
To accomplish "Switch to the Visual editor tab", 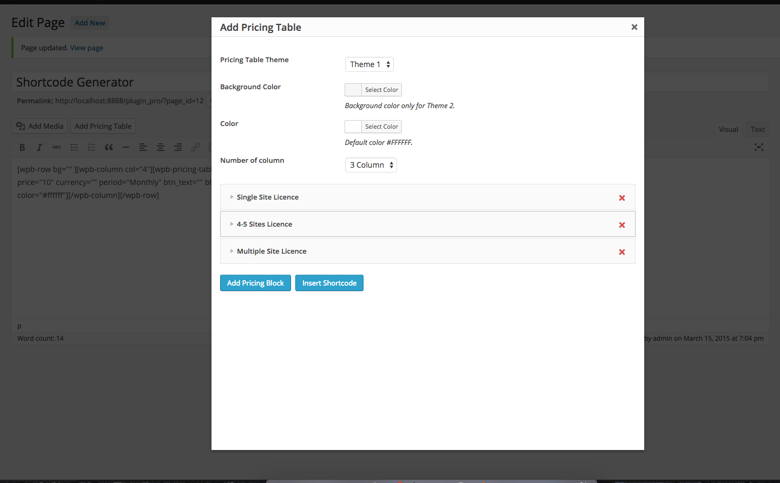I will 729,129.
